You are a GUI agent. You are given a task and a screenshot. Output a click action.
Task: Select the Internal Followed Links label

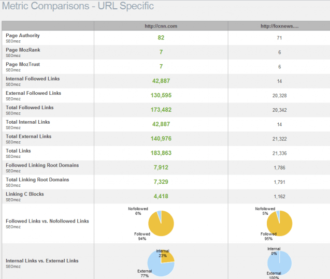pyautogui.click(x=33, y=79)
